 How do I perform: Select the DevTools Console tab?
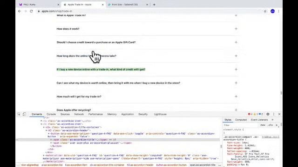coord(51,114)
